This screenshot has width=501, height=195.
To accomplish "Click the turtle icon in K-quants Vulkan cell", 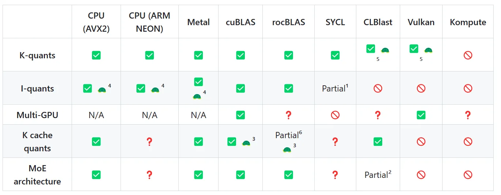I will [x=428, y=50].
